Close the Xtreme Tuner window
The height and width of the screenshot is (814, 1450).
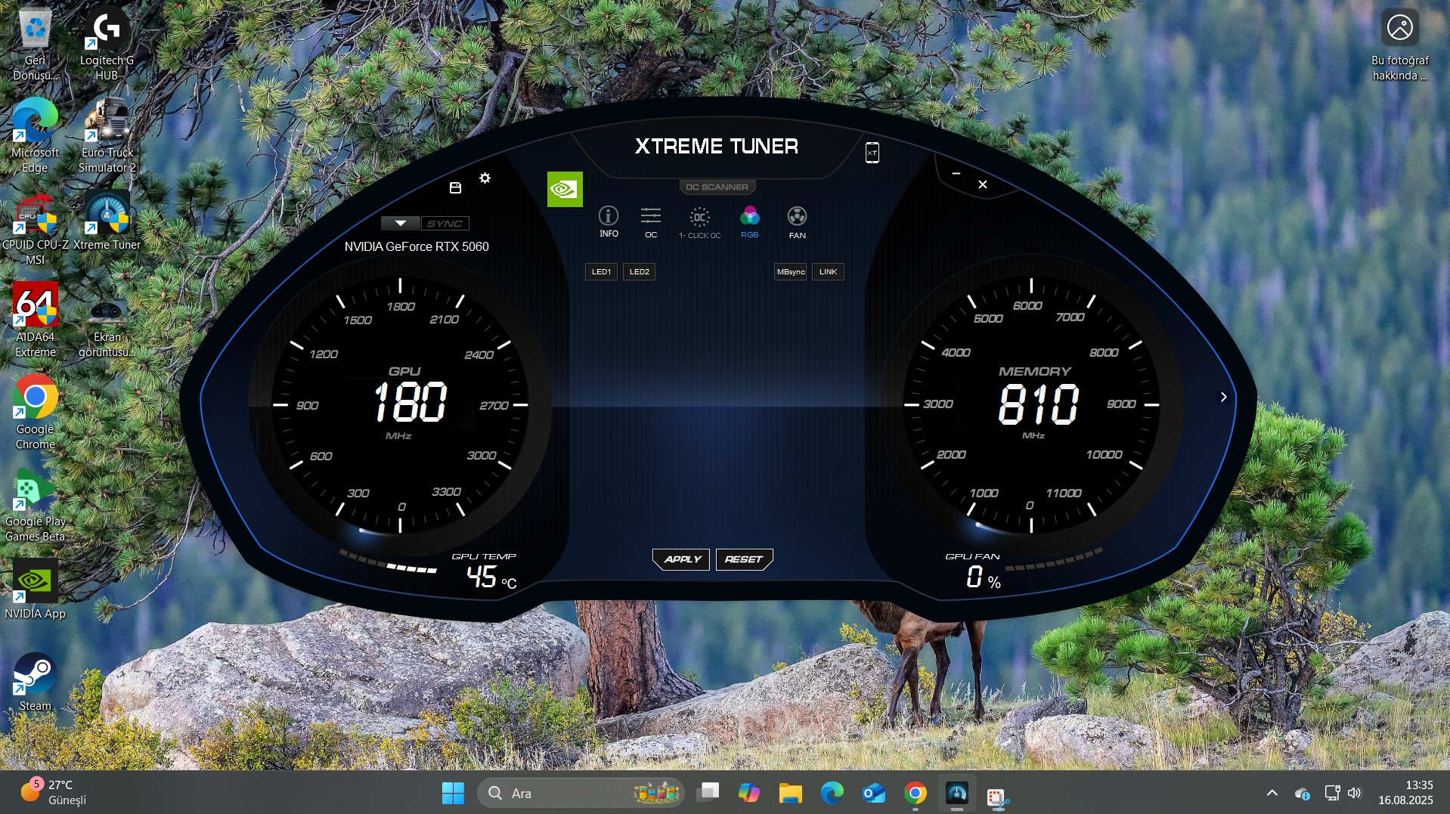[x=982, y=184]
